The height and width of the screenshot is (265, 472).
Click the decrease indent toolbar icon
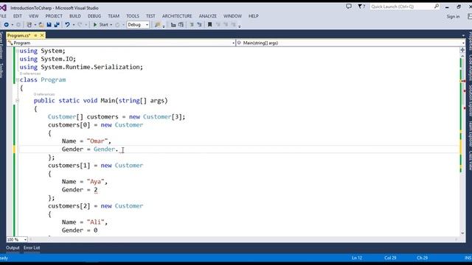[173, 24]
